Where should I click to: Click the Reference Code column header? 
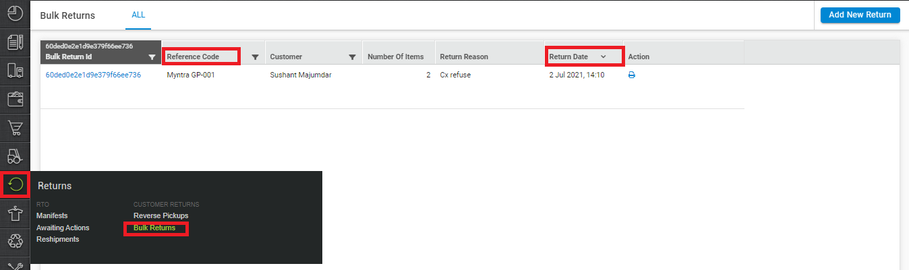point(193,57)
